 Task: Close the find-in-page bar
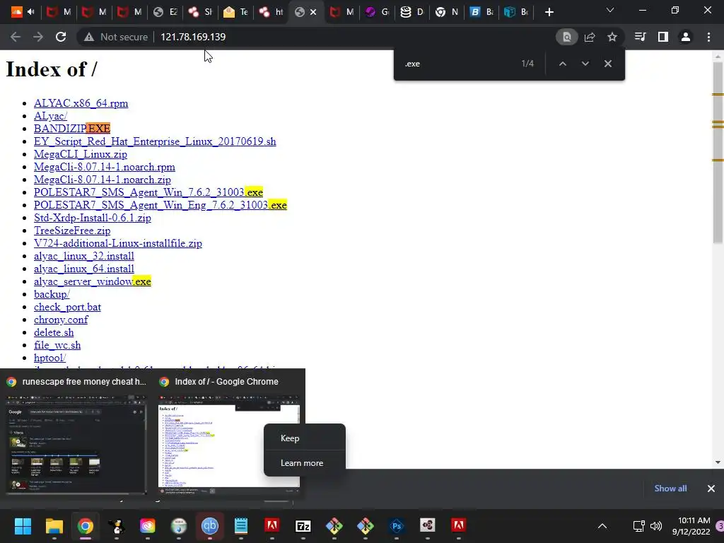(x=608, y=64)
